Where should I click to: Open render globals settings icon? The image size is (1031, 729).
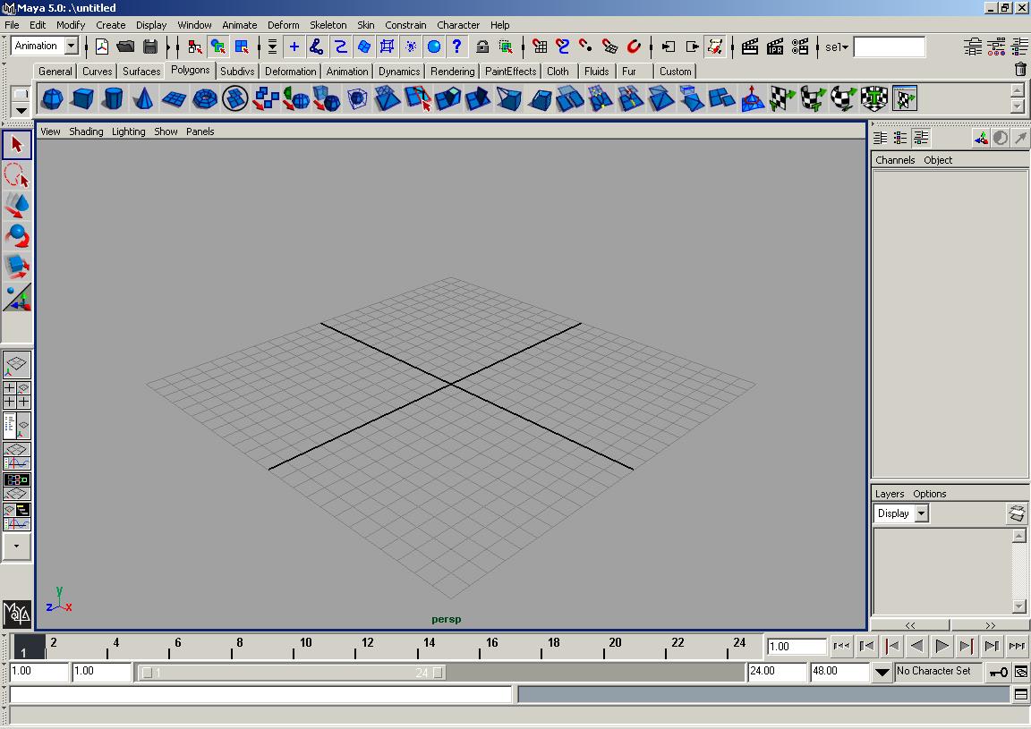(800, 47)
